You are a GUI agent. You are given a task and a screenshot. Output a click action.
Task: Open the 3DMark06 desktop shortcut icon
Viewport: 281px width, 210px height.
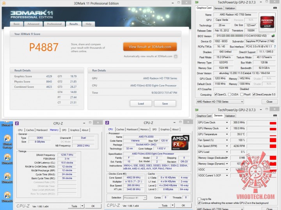[7, 197]
